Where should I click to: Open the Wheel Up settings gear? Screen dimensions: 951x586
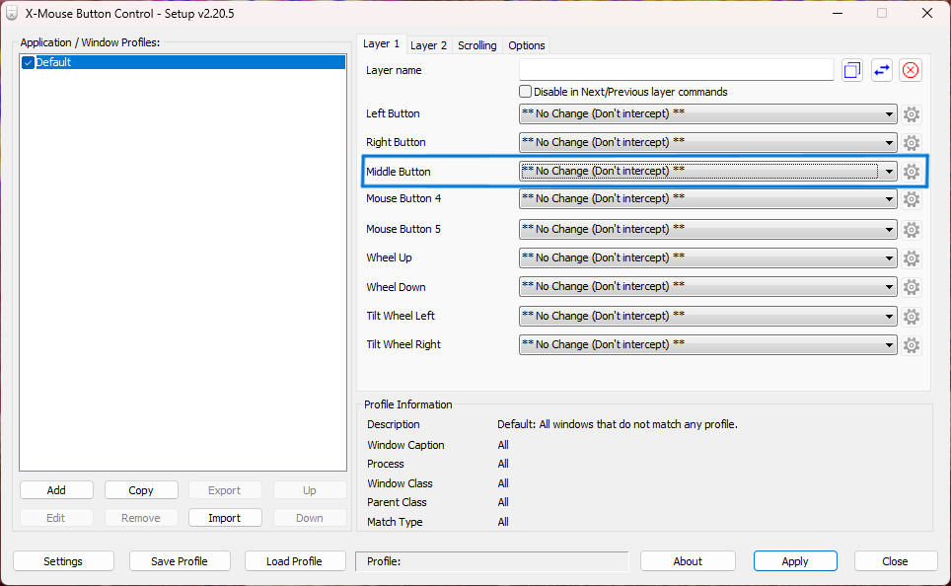click(x=911, y=257)
